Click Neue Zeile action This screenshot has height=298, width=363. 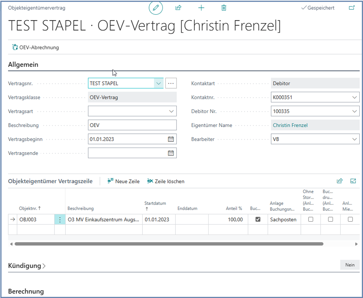click(123, 181)
